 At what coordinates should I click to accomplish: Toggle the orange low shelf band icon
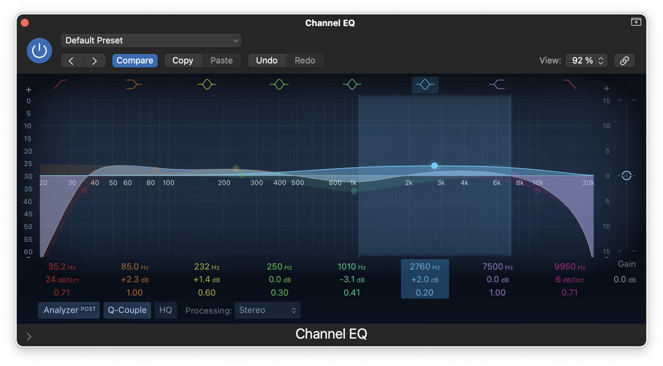[x=134, y=84]
